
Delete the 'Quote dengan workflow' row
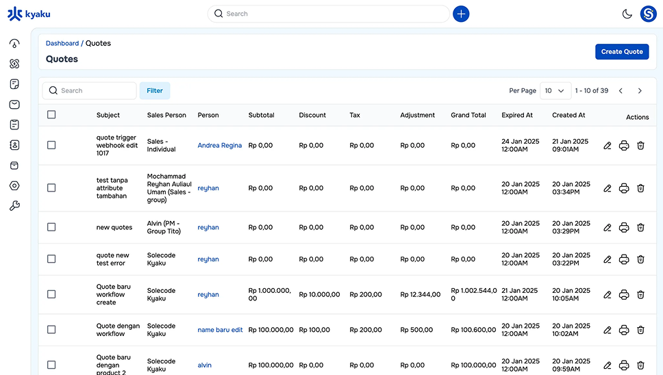pyautogui.click(x=640, y=330)
